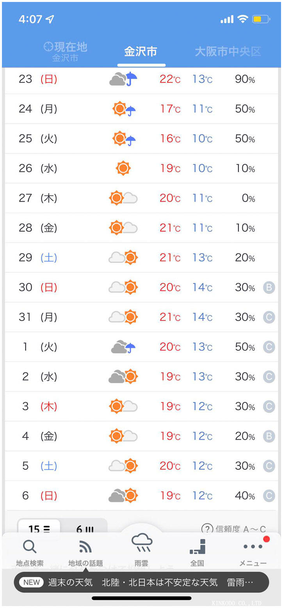Tap the reliability C badge on day 31
Viewport: 283px width, 608px height.
pos(269,317)
